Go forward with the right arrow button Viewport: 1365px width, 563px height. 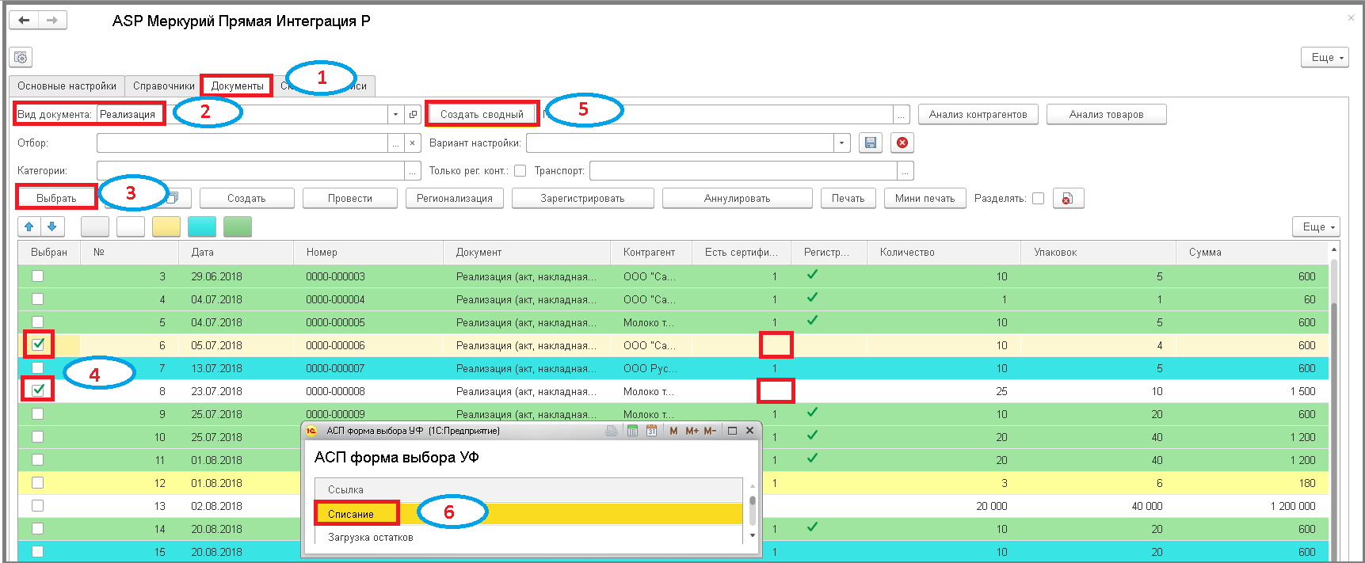52,21
